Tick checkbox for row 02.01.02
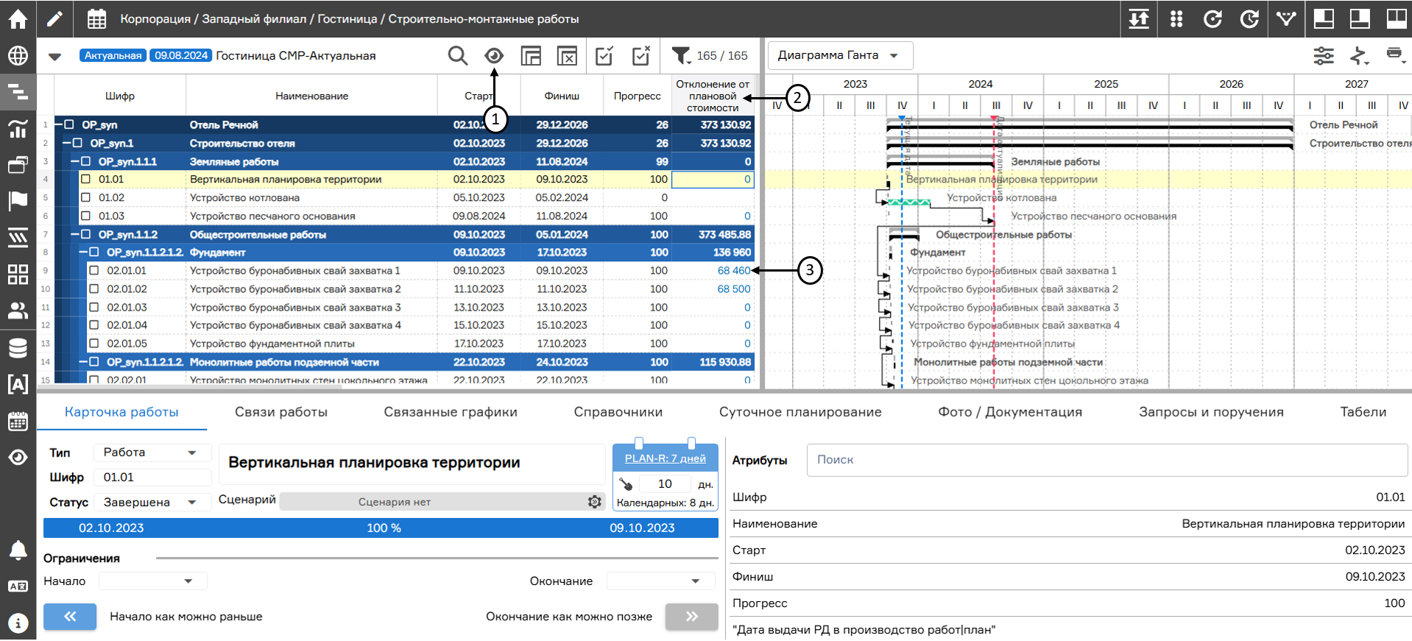The image size is (1412, 641). click(x=93, y=288)
